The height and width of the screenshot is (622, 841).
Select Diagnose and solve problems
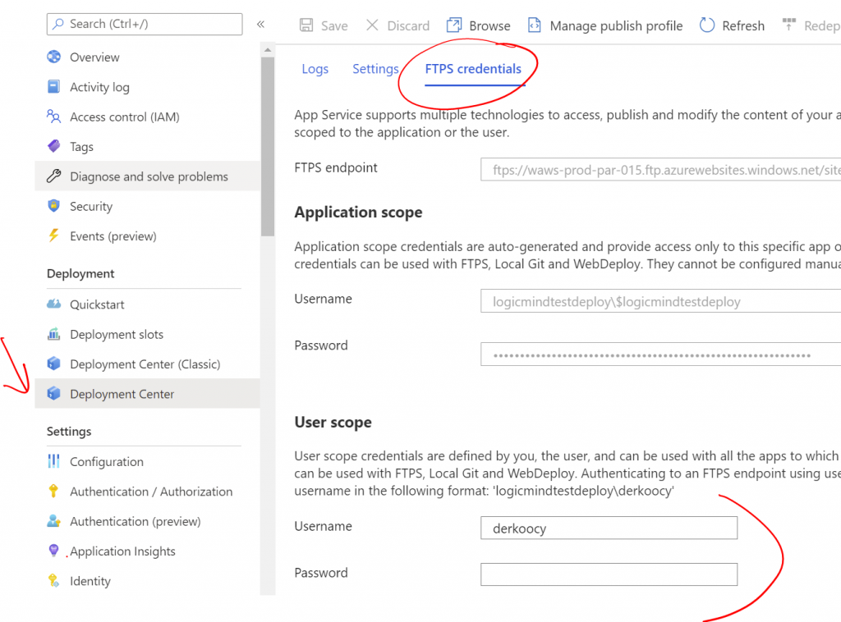(x=148, y=176)
